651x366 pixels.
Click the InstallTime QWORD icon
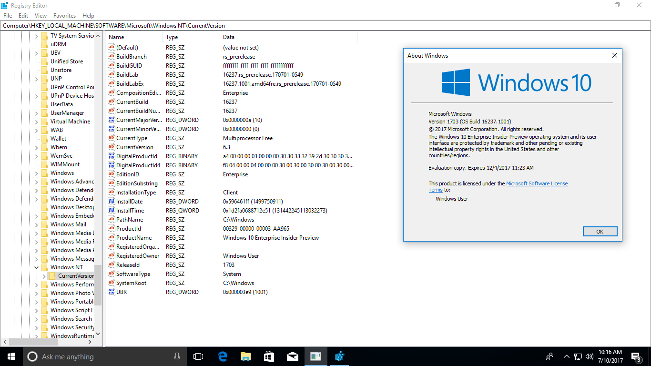tap(112, 211)
